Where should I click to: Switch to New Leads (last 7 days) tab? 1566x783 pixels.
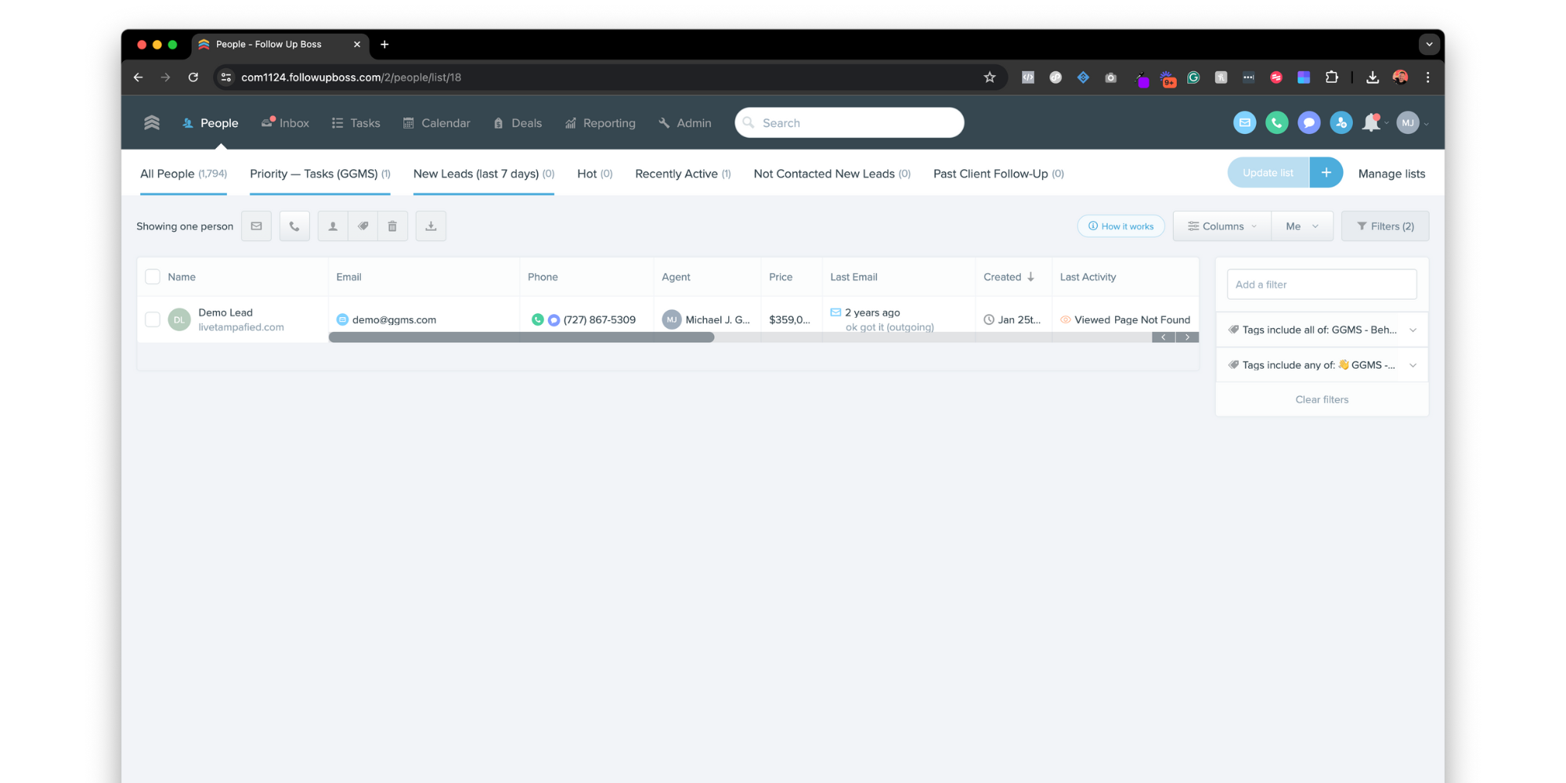point(484,174)
